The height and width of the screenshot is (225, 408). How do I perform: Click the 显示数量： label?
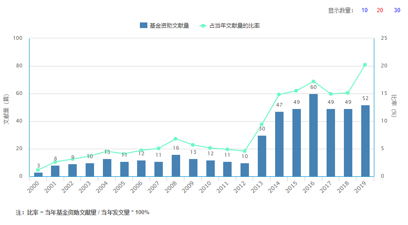coord(341,10)
